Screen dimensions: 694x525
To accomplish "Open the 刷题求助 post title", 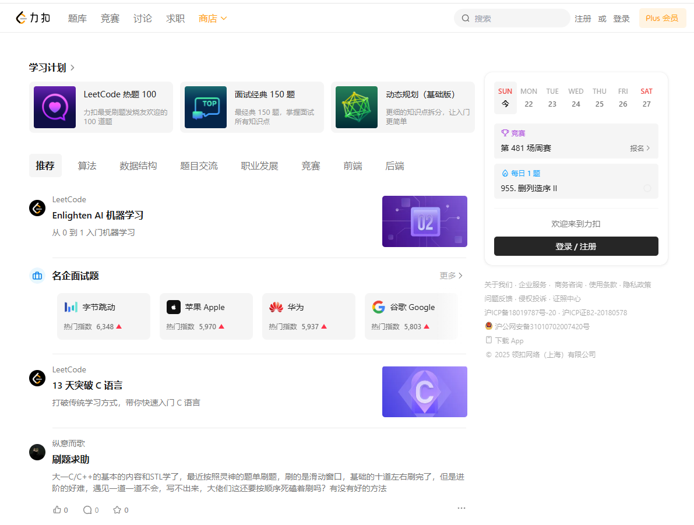I will click(71, 460).
